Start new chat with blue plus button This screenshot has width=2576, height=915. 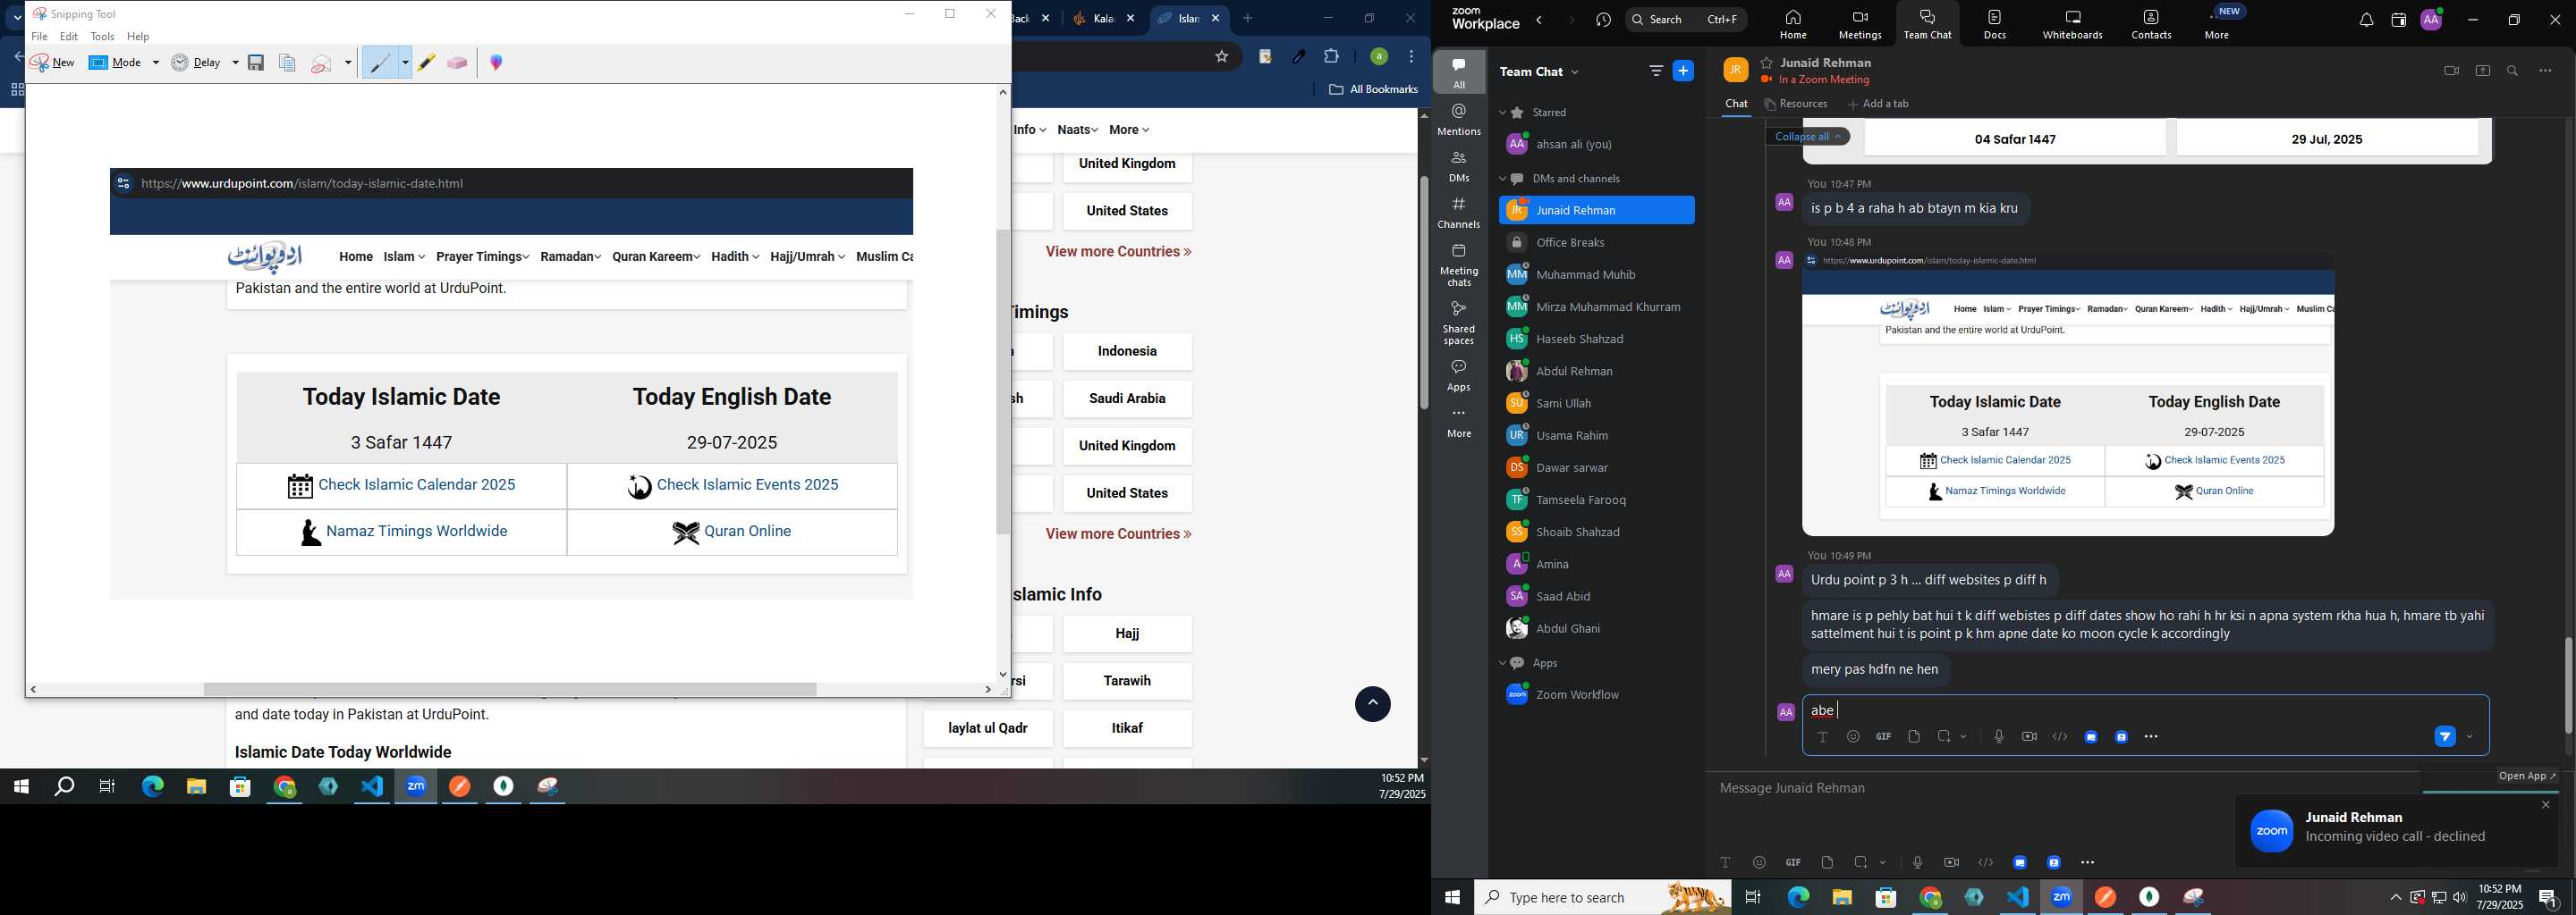1684,71
